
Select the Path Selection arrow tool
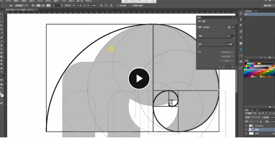pyautogui.click(x=2, y=76)
